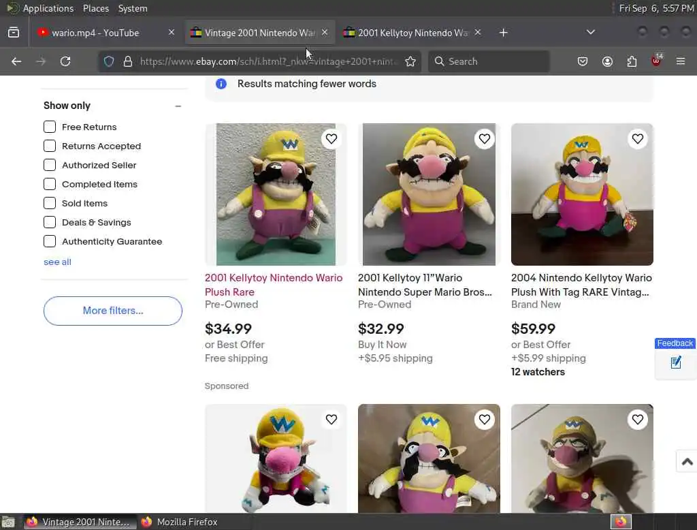Open tracking protection shield icon
The width and height of the screenshot is (697, 530).
click(x=109, y=61)
